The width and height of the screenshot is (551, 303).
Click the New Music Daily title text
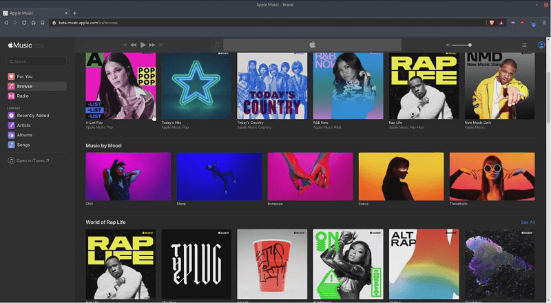[478, 123]
